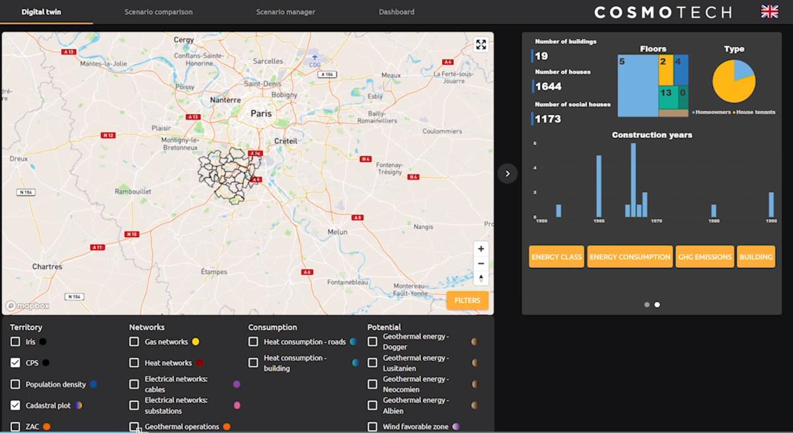Enable Geothermal energy - Albien checkbox
793x433 pixels.
click(372, 405)
